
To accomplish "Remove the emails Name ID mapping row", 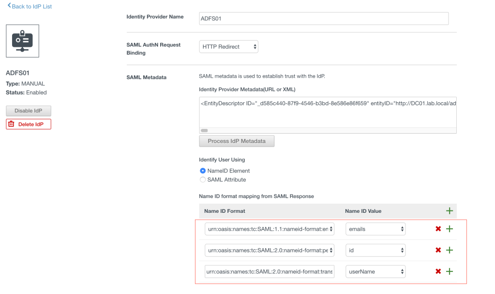I will (438, 229).
